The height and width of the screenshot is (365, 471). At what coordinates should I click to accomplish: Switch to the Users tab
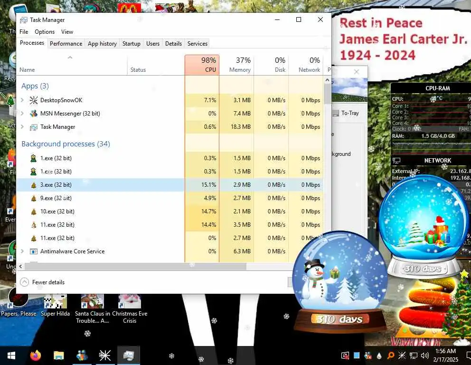click(152, 44)
